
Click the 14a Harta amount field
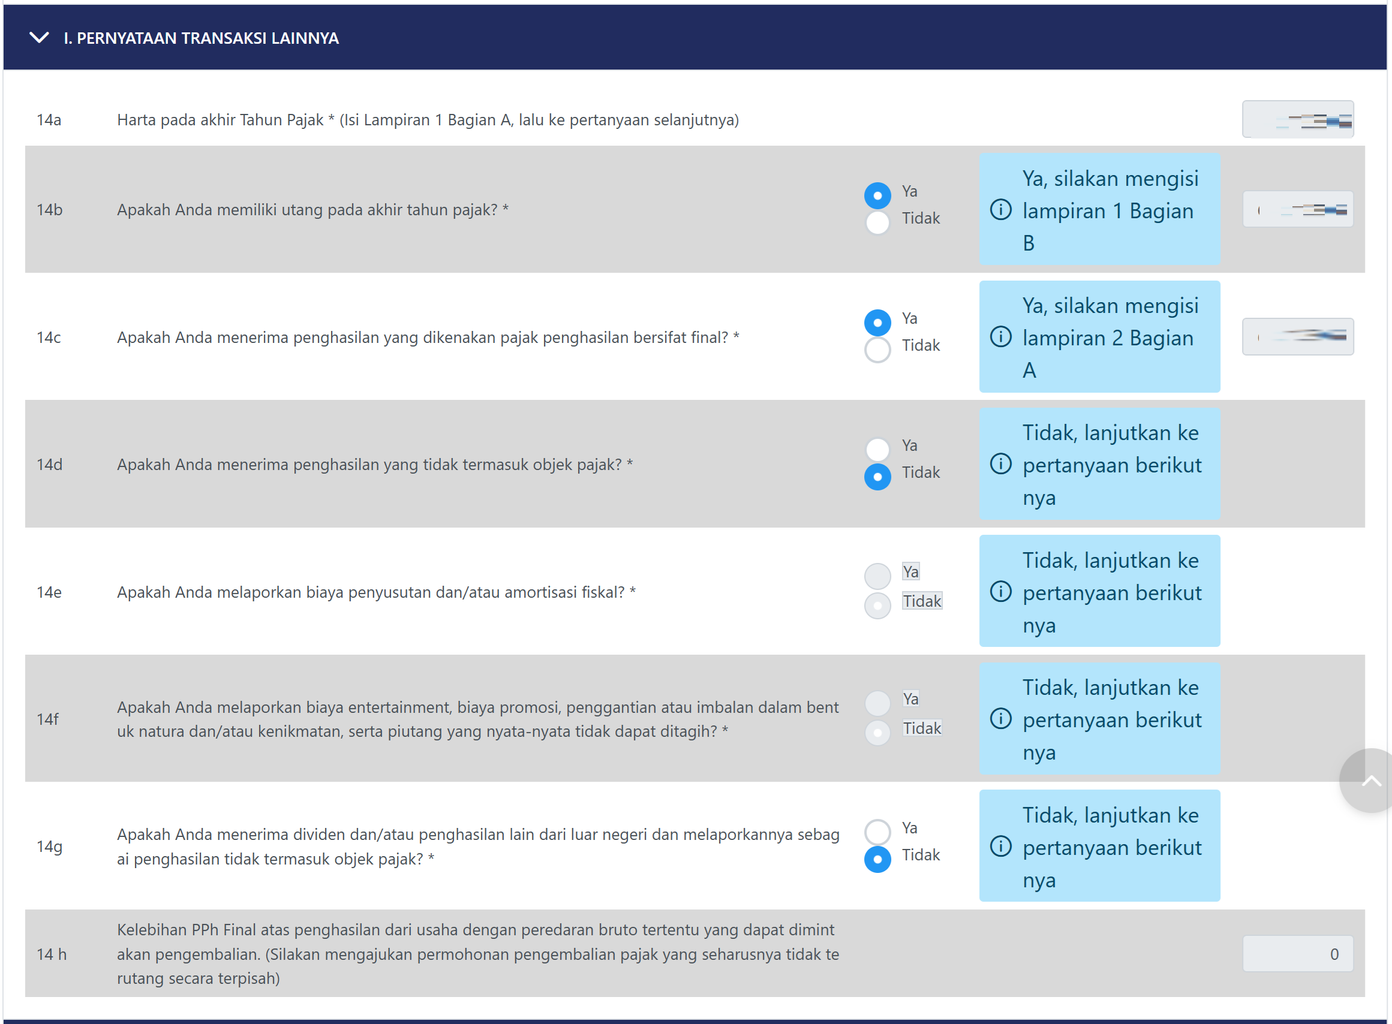pyautogui.click(x=1297, y=120)
